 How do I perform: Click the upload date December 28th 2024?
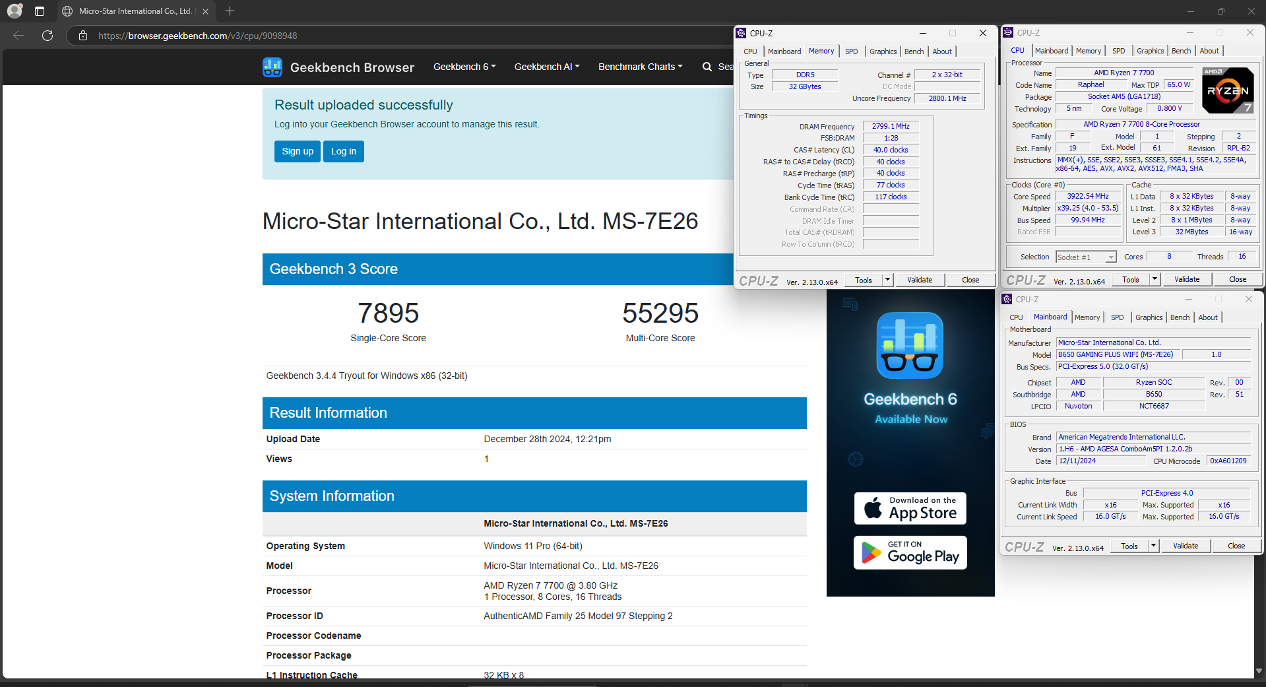pyautogui.click(x=547, y=439)
